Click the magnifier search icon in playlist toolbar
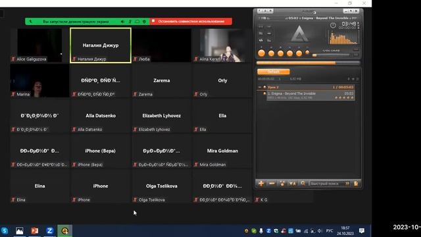This screenshot has height=237, width=421. coord(303,184)
